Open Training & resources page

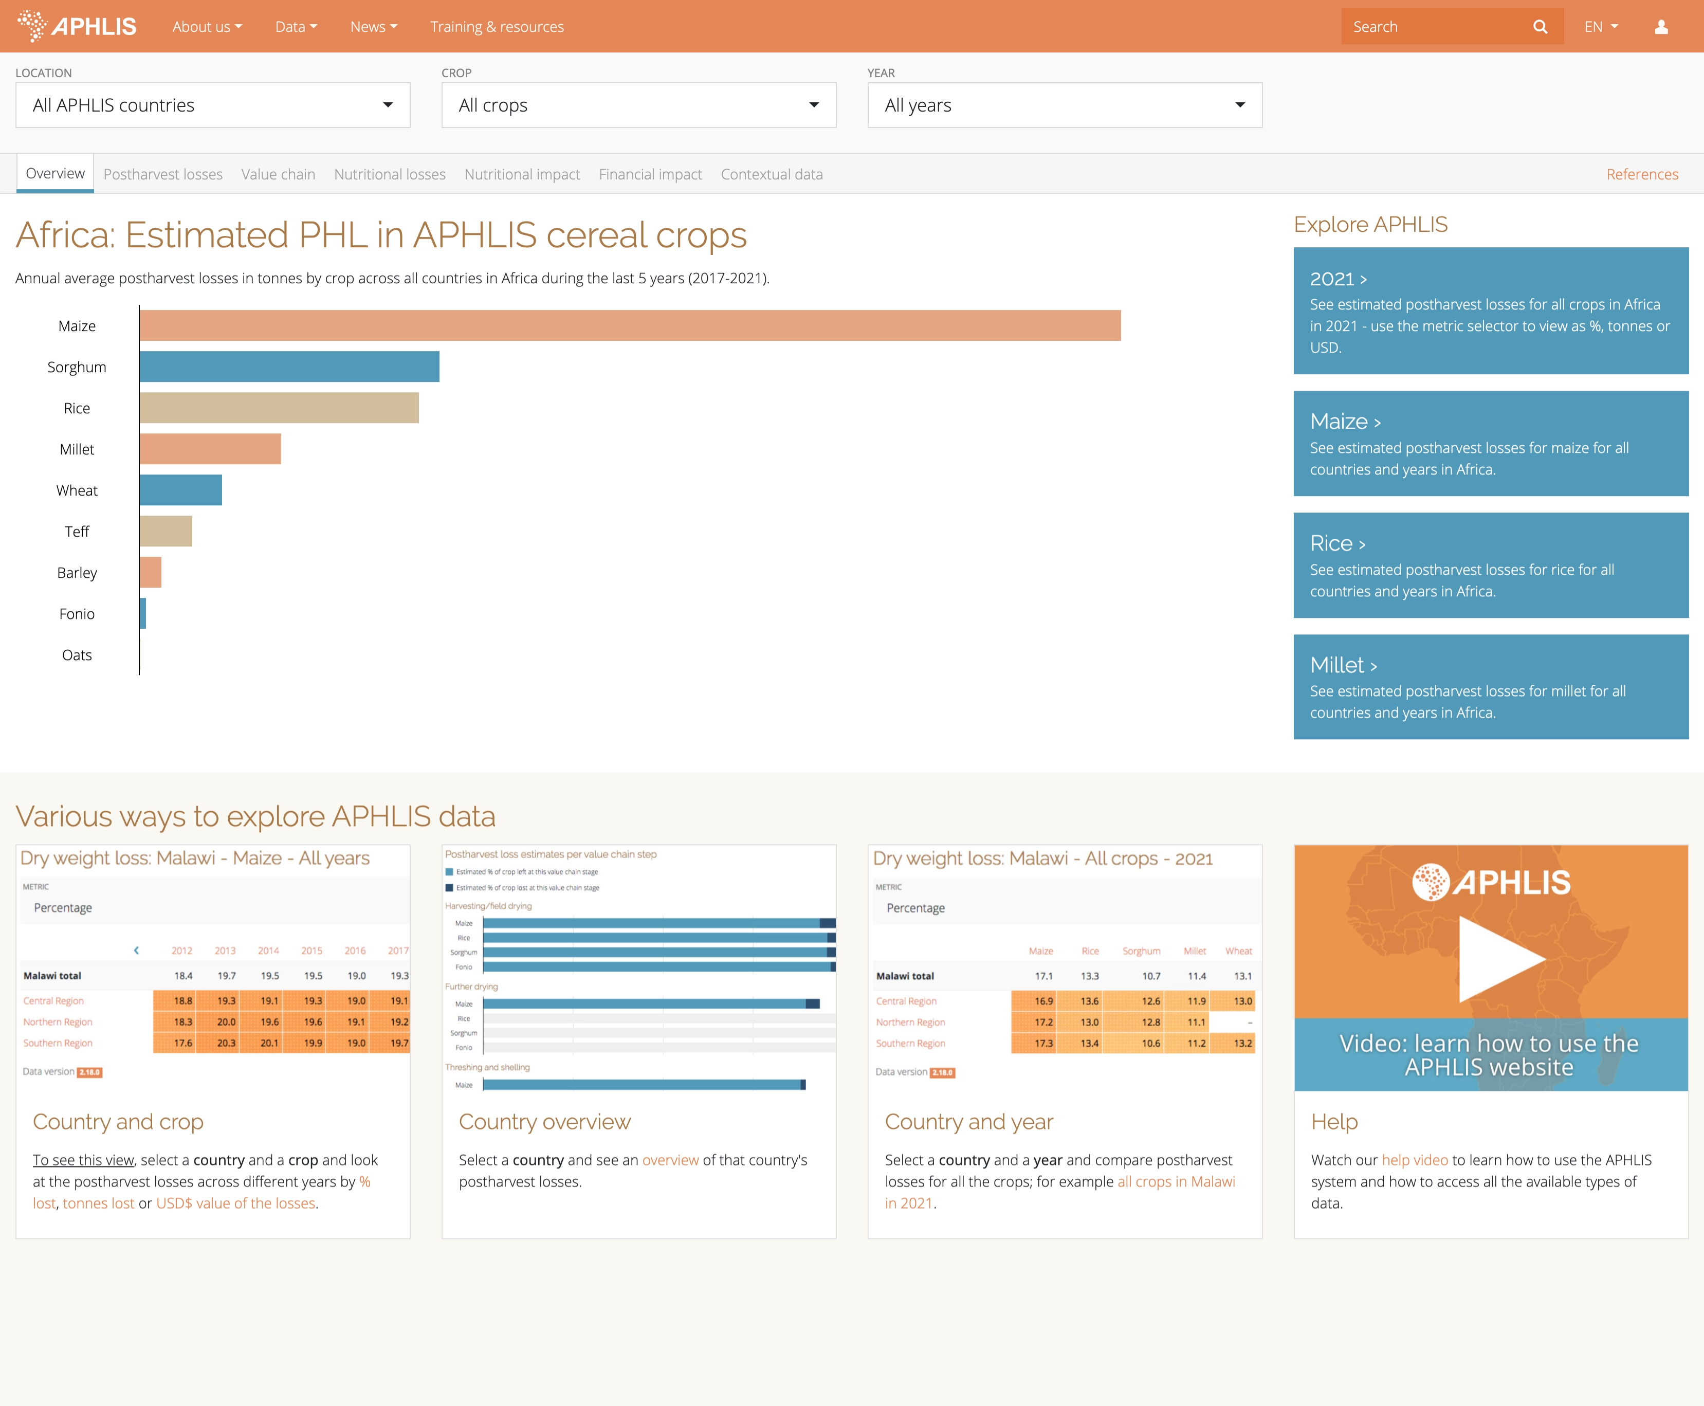[497, 27]
